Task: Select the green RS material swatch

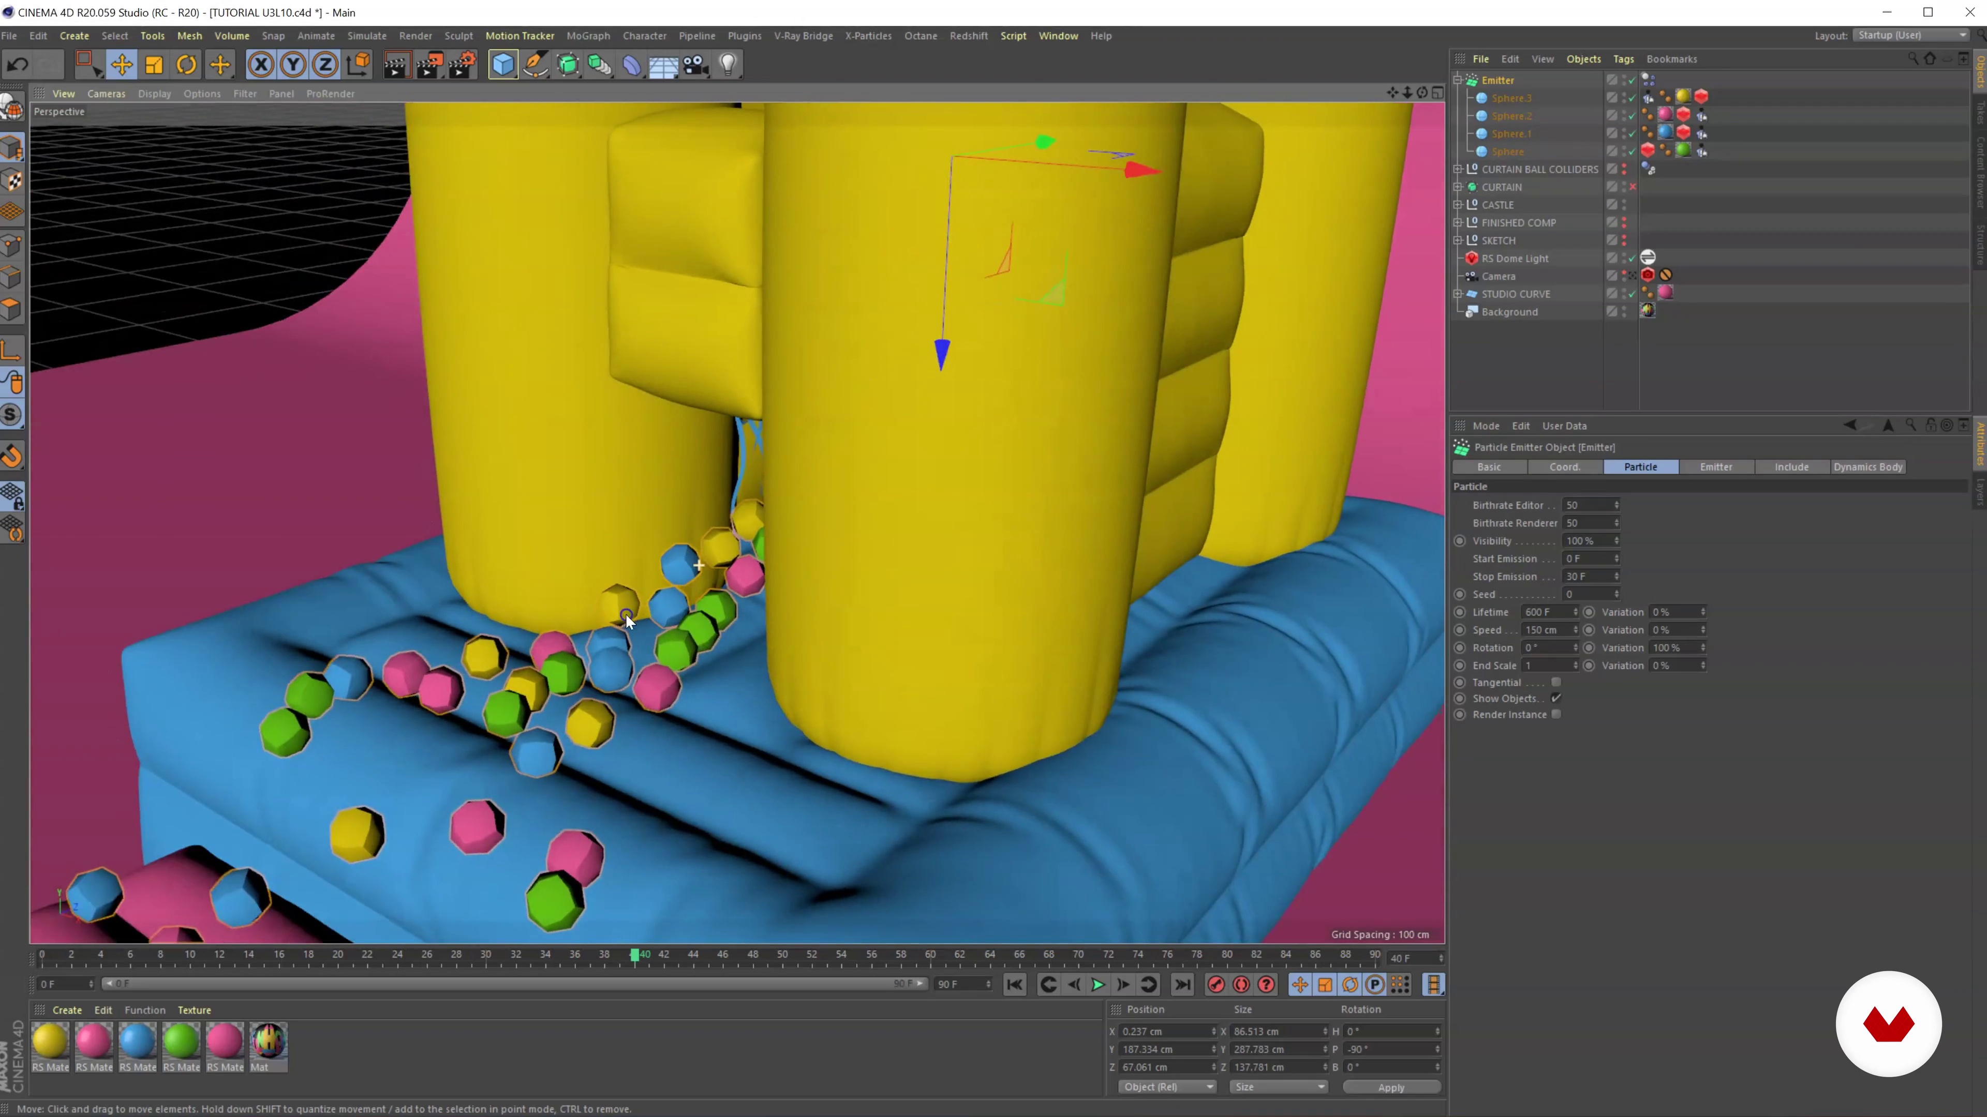Action: pos(181,1040)
